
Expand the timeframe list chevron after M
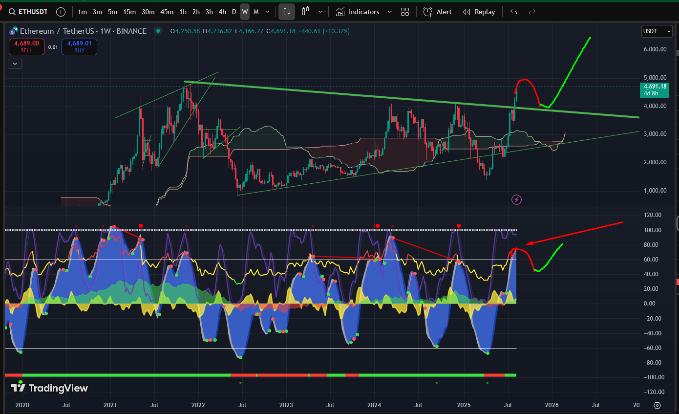coord(267,12)
